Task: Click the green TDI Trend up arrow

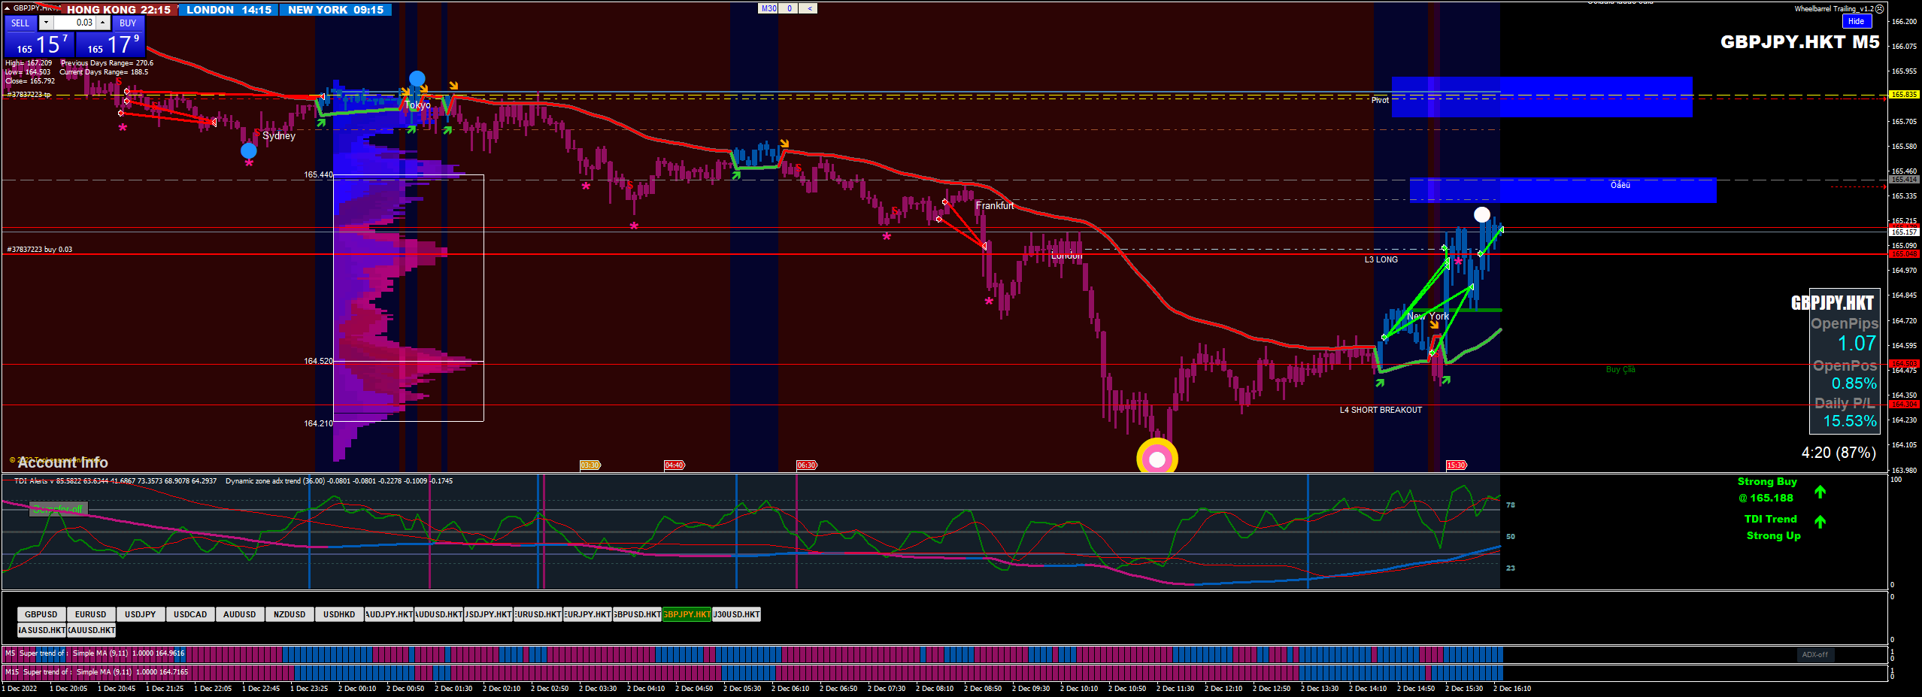Action: pos(1820,522)
